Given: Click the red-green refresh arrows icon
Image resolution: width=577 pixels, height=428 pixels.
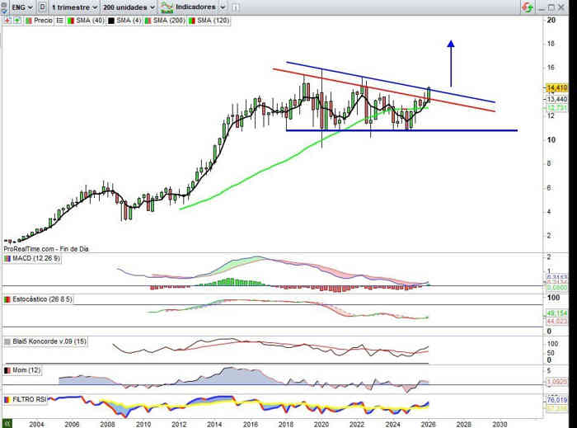Looking at the screenshot, I should pos(526,7).
